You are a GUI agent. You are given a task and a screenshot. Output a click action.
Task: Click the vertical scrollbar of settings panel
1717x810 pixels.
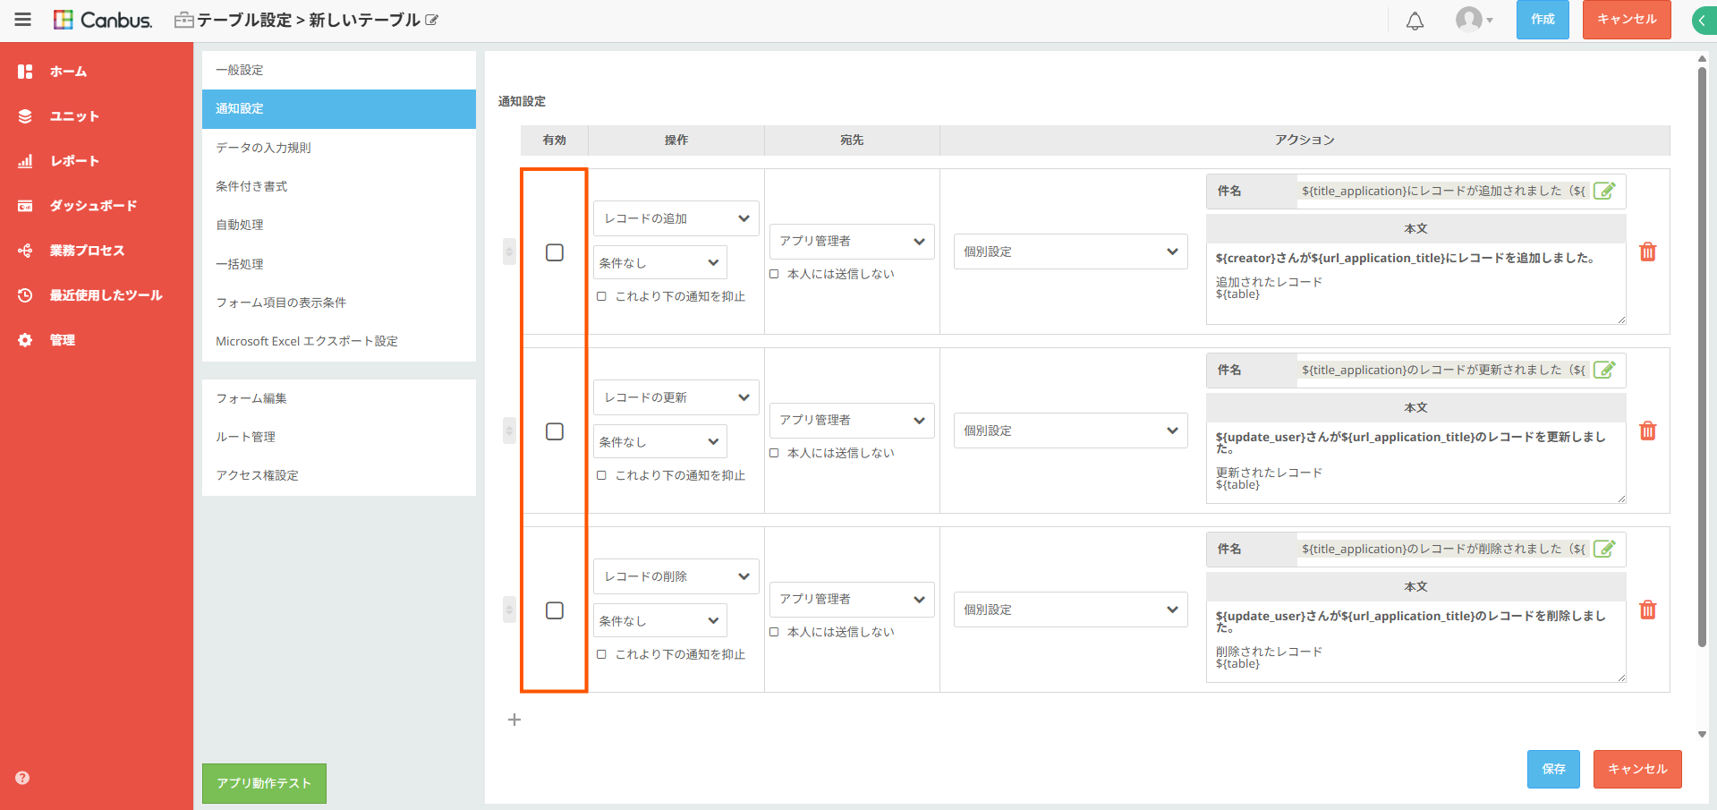coord(1702,356)
